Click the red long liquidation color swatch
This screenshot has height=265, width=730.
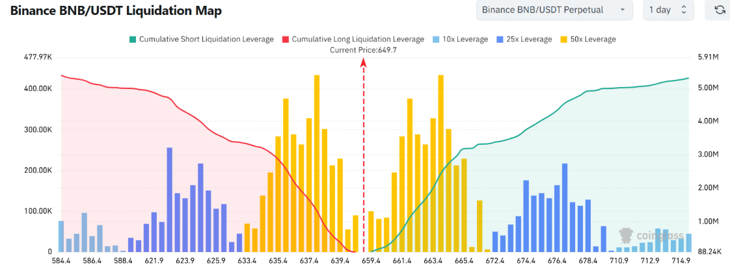pyautogui.click(x=285, y=39)
